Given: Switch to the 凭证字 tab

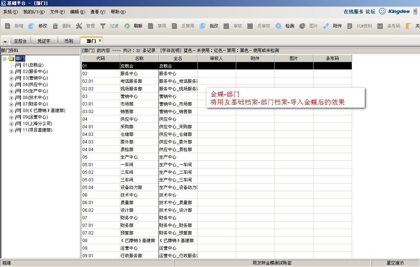Looking at the screenshot, I should (x=44, y=41).
